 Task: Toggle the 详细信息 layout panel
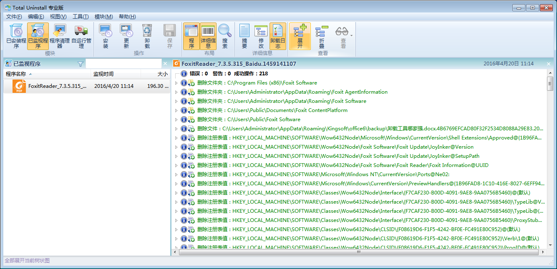point(208,36)
